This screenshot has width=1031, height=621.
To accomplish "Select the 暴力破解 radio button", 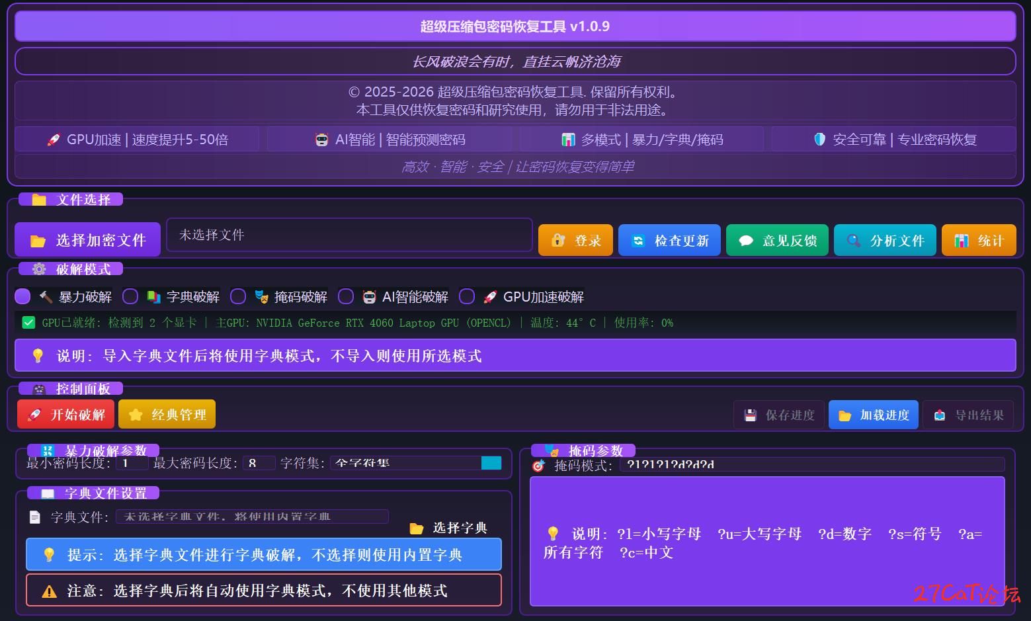I will (22, 296).
